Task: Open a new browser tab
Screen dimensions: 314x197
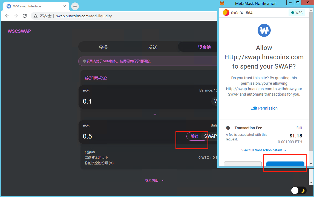Action: [75, 6]
